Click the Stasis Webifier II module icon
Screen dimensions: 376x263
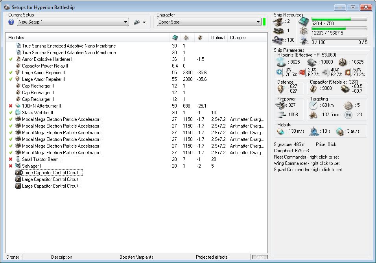click(x=18, y=113)
